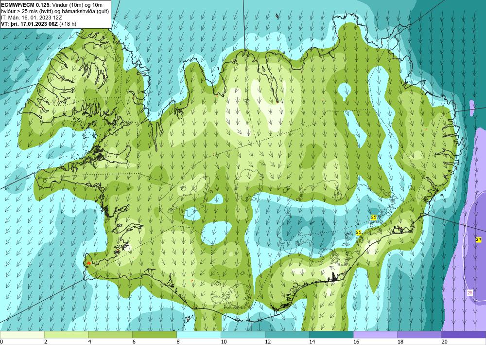Click the "ECMWF/ECM 0.125" model title text
This screenshot has height=345, width=486.
click(26, 4)
